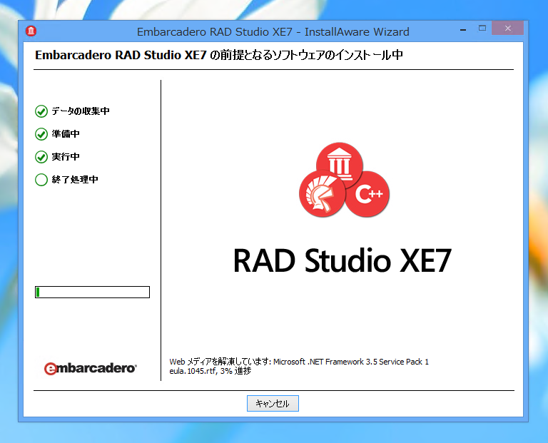Click the red installer icon in title bar
This screenshot has height=443, width=548.
pos(31,31)
